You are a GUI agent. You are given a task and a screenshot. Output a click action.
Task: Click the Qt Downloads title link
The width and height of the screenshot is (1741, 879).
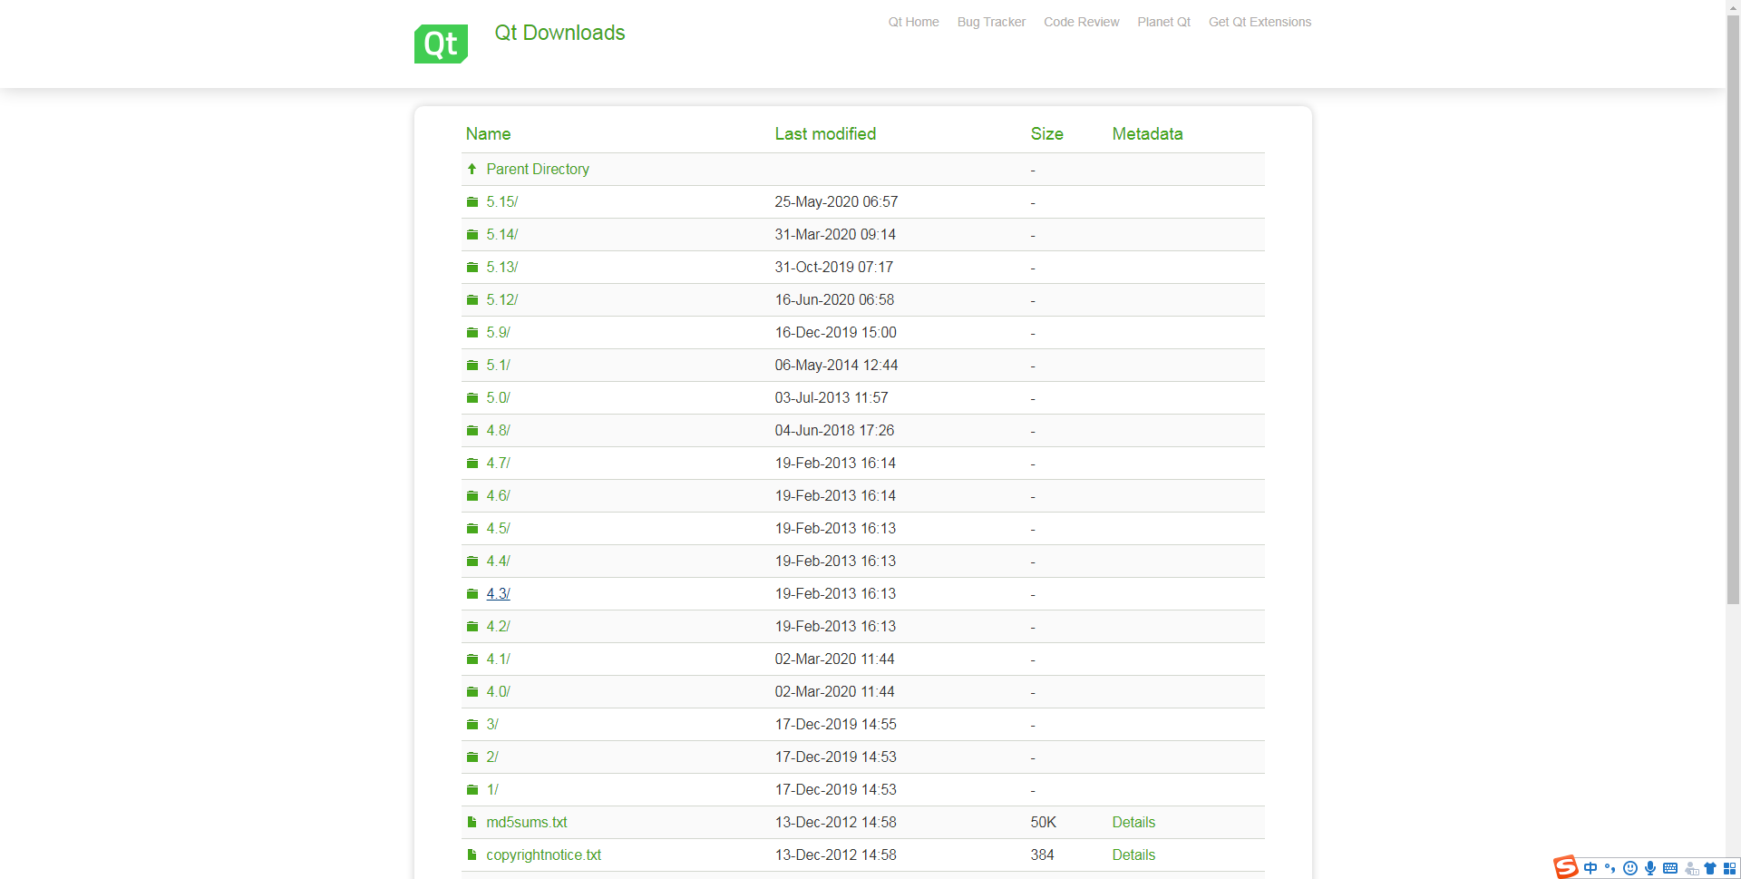point(559,33)
